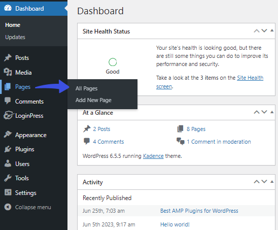Open Posts menu
The width and height of the screenshot is (278, 230).
22,58
